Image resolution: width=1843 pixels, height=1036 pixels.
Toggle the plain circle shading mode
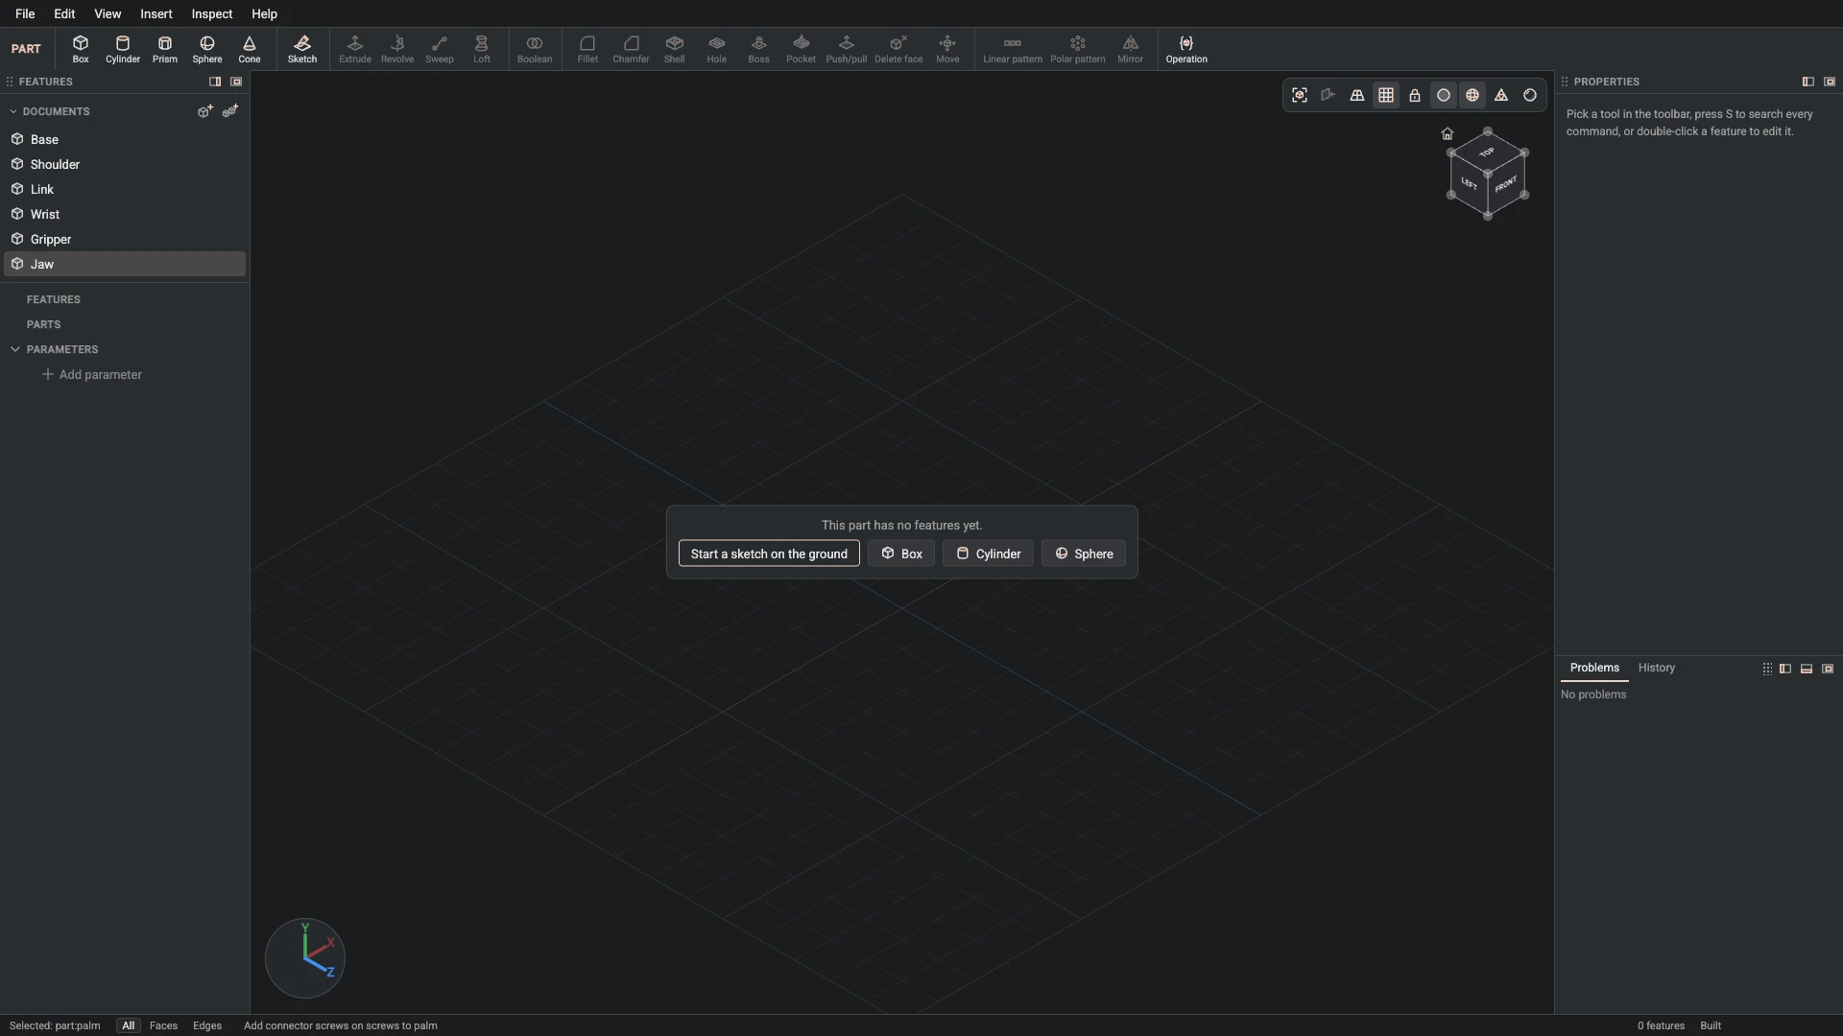(x=1444, y=95)
